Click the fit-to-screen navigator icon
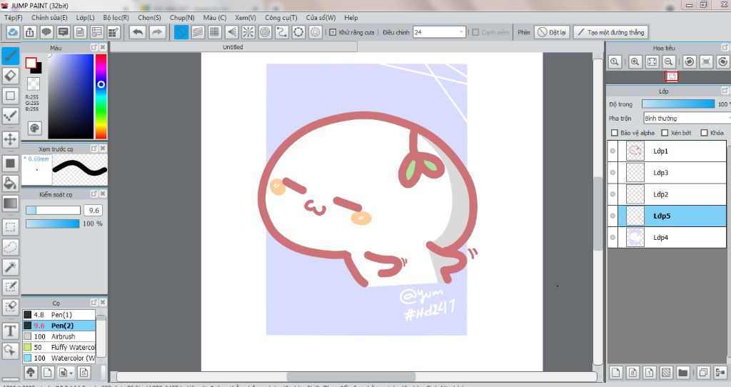731x387 pixels. pyautogui.click(x=652, y=61)
